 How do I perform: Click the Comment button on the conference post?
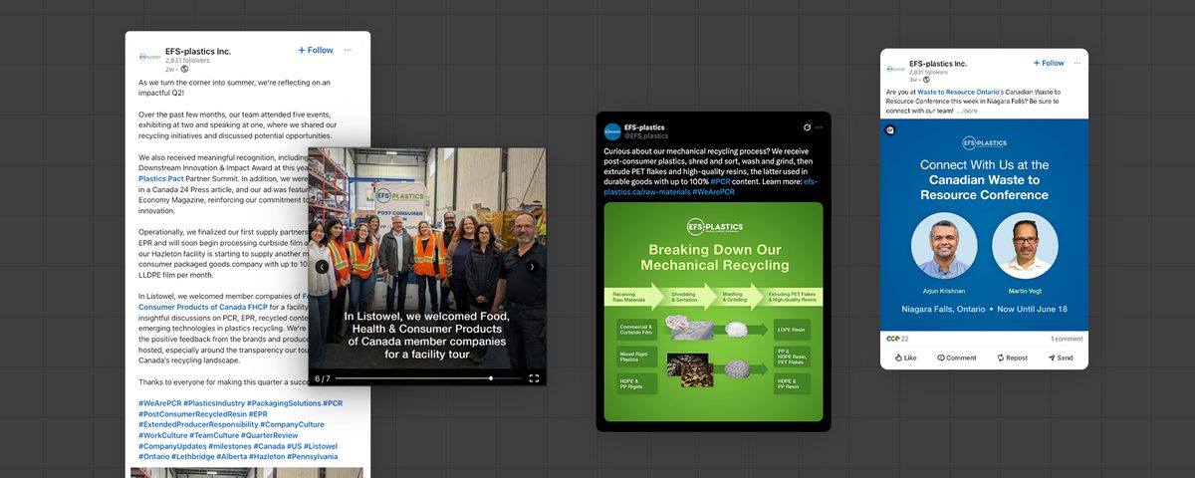tap(956, 358)
